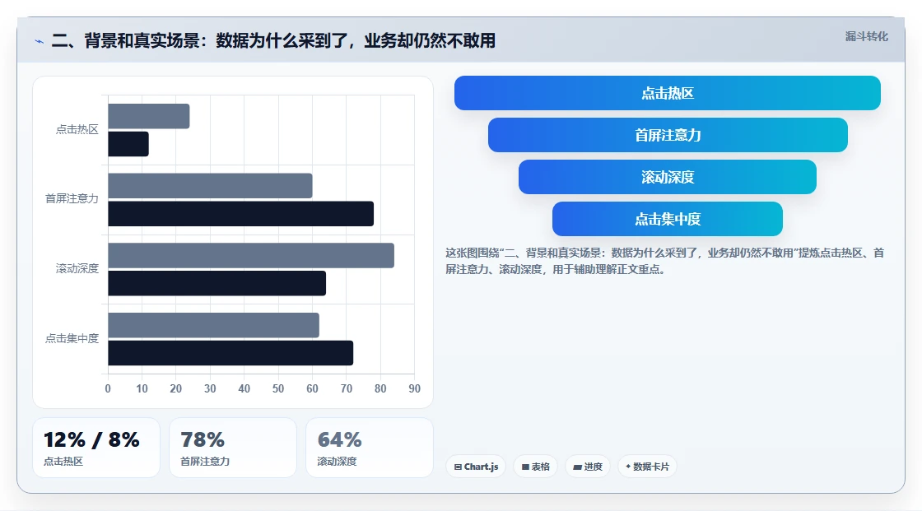
Task: Click the gray bar for 点击集中度
Action: pyautogui.click(x=213, y=325)
